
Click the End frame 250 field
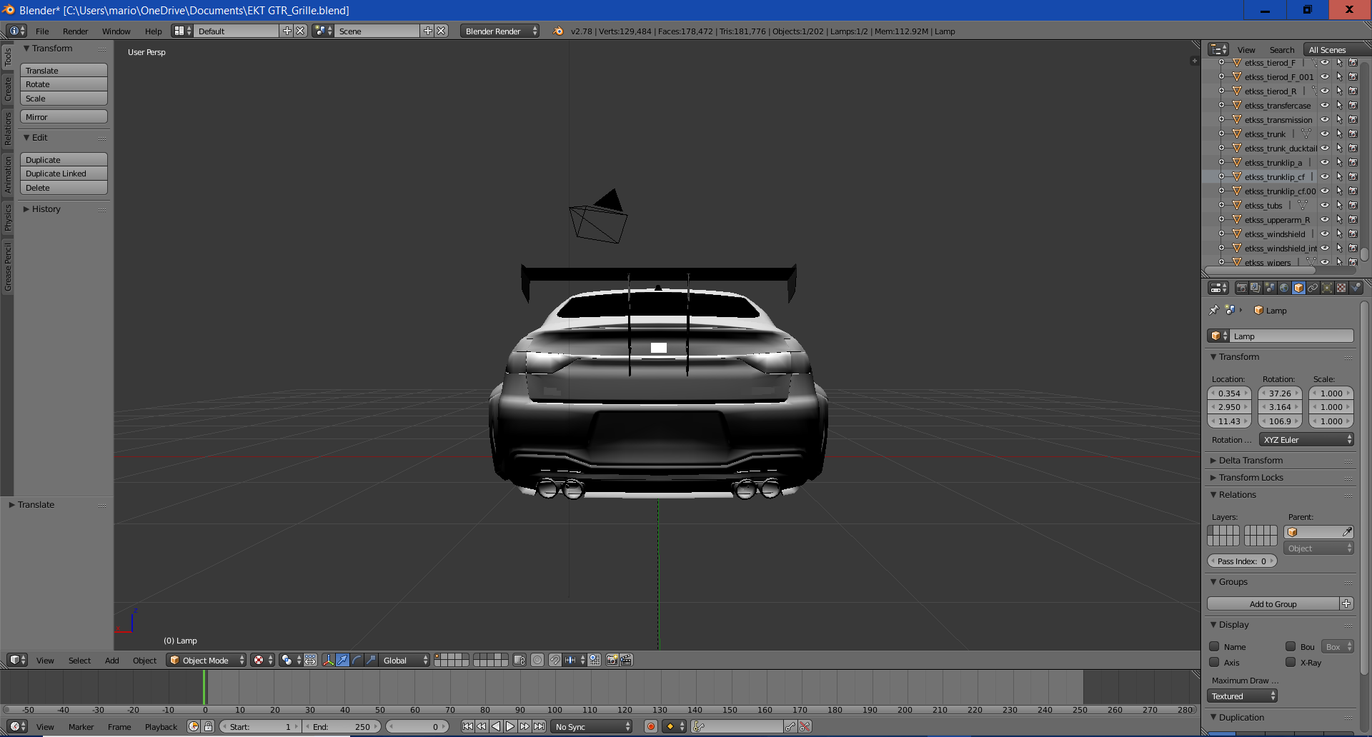342,726
